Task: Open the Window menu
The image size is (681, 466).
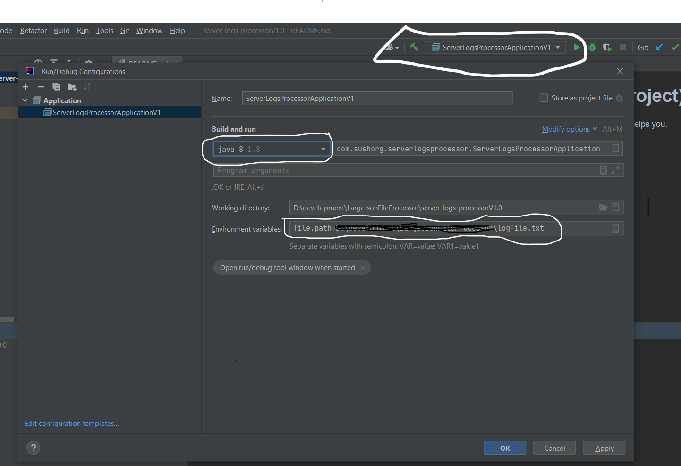Action: (x=149, y=31)
